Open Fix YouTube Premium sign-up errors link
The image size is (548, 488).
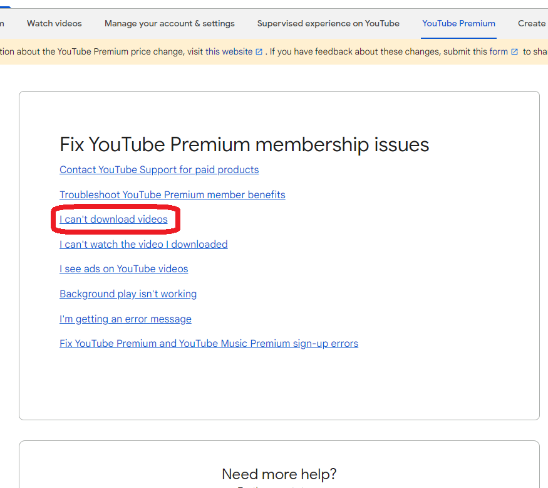click(209, 344)
